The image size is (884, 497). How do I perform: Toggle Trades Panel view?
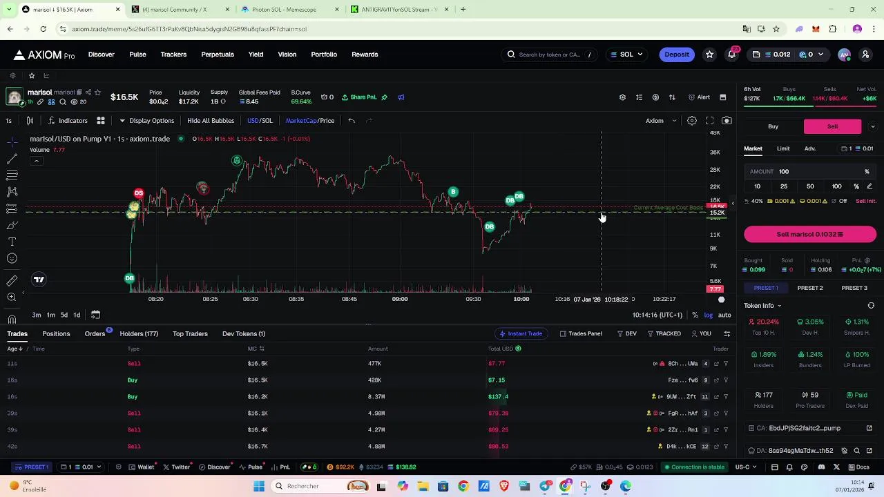click(581, 334)
